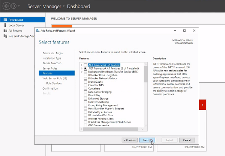
Task: Toggle .NET Framework 4.7 Features checkbox
Action: pos(85,68)
